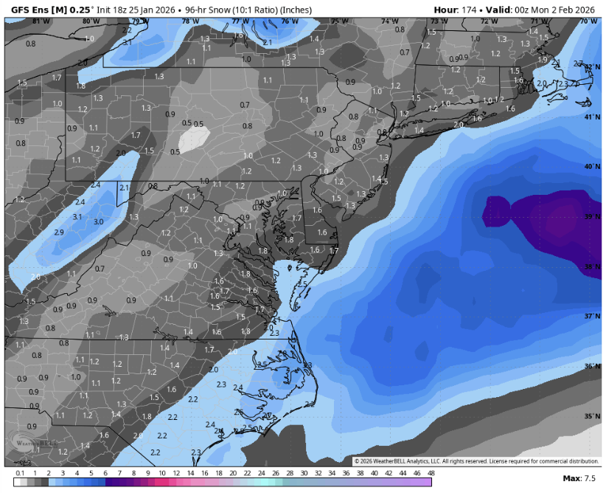606x493 pixels.
Task: Click the 39°N latitude label
Action: tap(588, 216)
